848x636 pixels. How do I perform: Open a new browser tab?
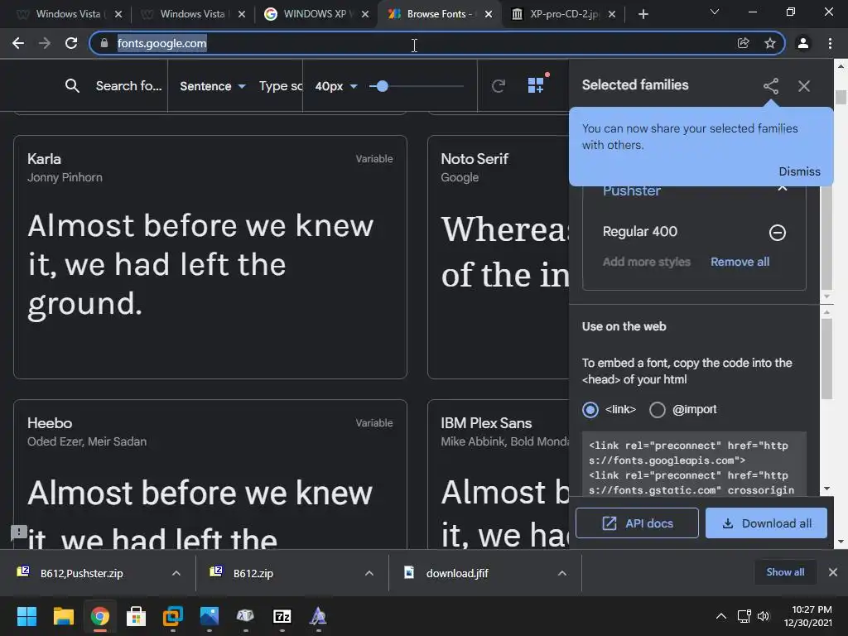(x=643, y=14)
